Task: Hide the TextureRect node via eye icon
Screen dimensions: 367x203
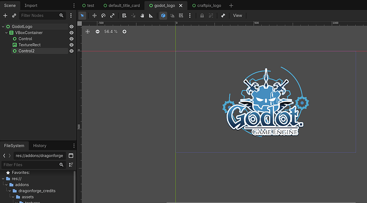Action: tap(72, 45)
